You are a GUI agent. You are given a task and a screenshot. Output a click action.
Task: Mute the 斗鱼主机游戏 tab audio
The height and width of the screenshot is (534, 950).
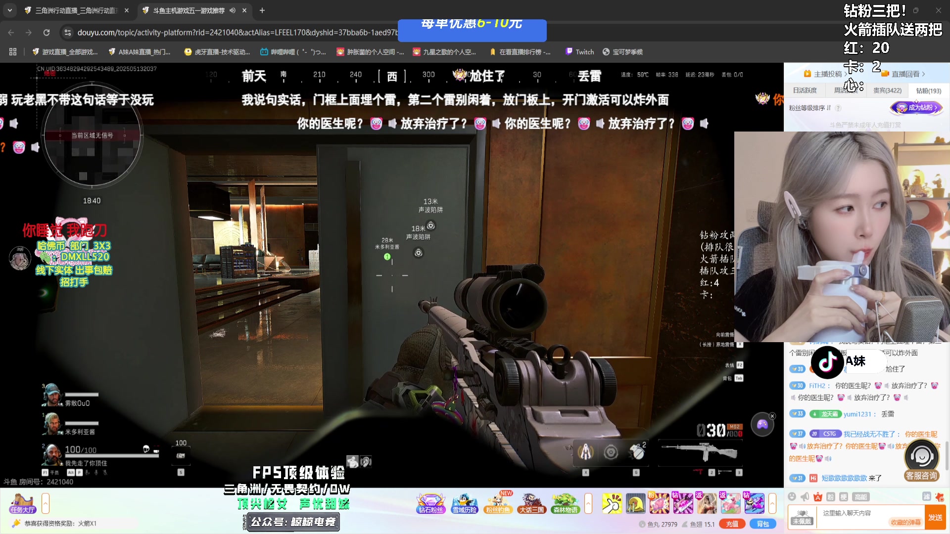pos(233,10)
